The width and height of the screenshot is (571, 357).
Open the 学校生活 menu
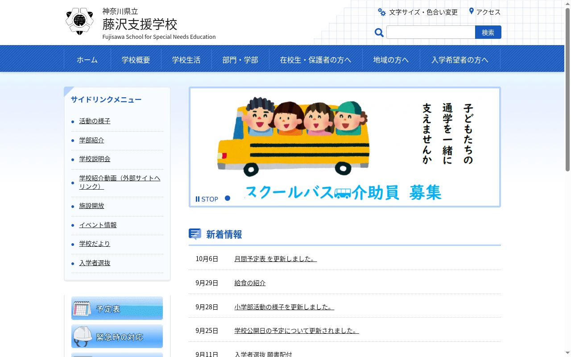pos(186,60)
